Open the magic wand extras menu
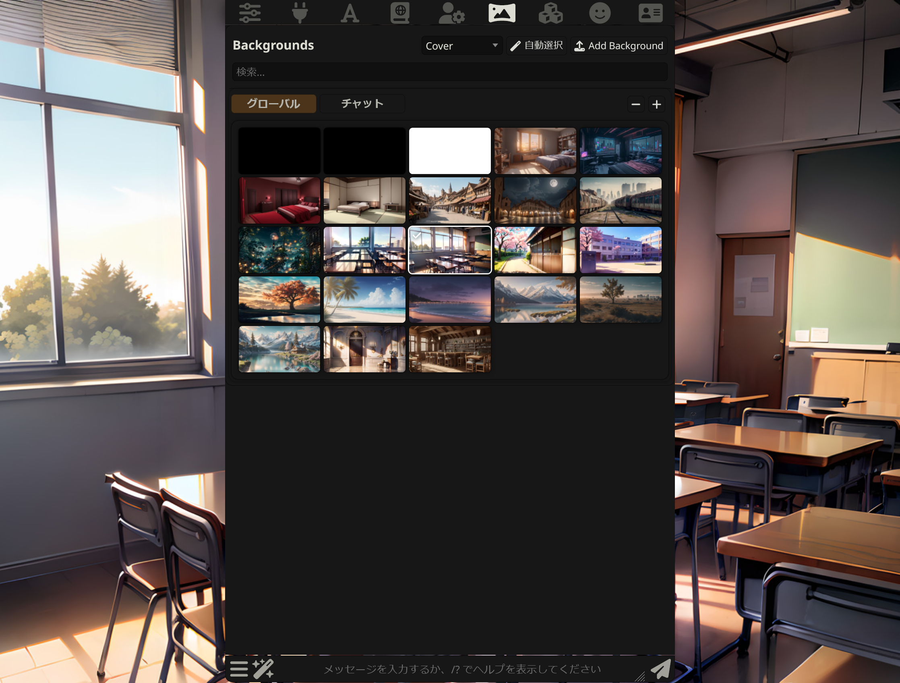This screenshot has width=900, height=683. pos(263,668)
